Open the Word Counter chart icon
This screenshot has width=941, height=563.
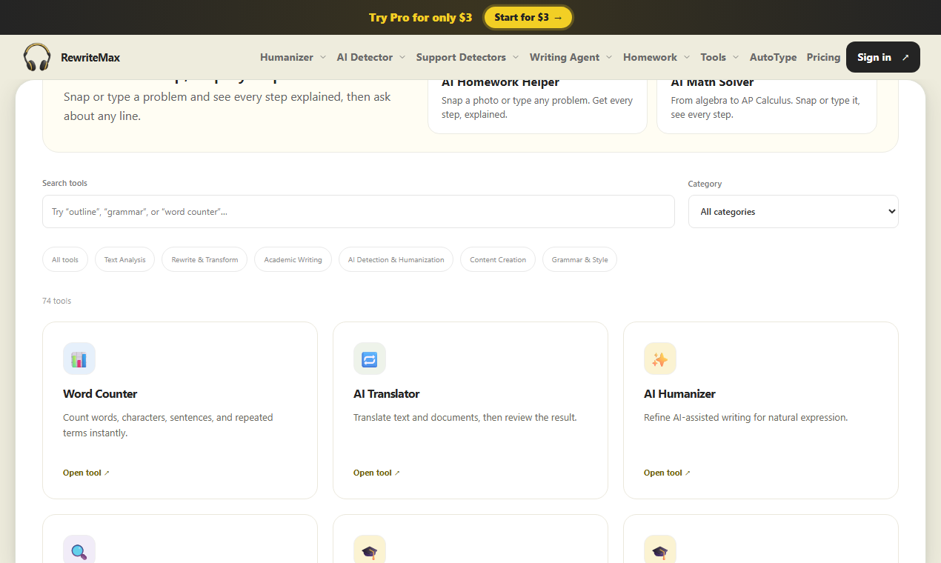pos(79,359)
